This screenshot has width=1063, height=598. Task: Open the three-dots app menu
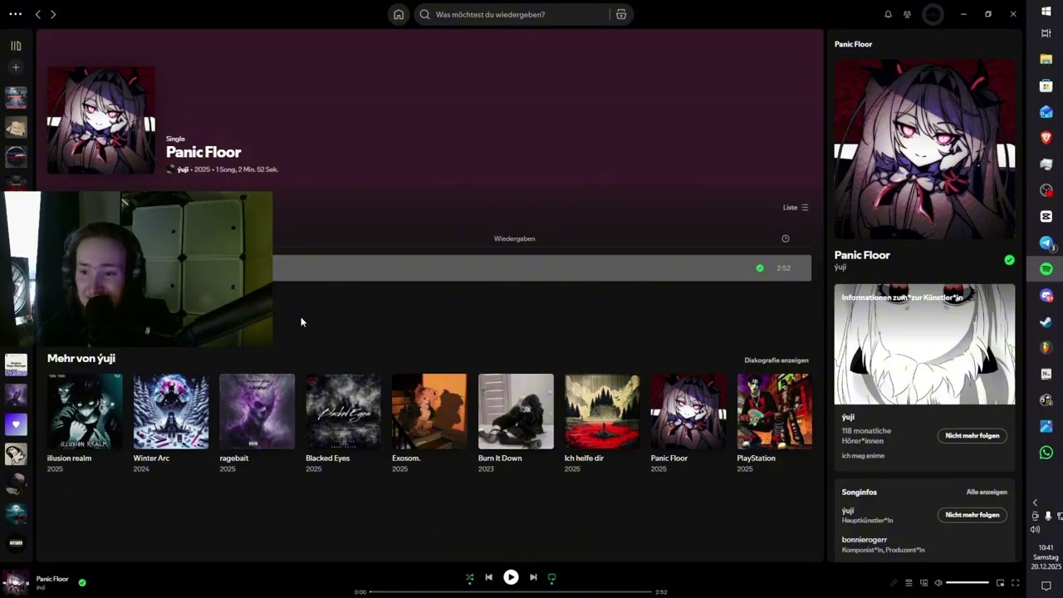[15, 14]
